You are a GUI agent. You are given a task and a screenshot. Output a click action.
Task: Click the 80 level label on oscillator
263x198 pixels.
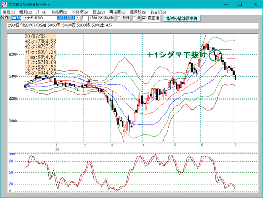11,161
